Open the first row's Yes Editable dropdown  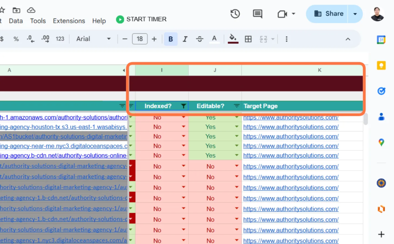tap(237, 117)
